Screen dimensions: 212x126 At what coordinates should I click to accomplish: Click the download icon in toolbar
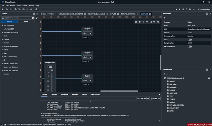24,9
